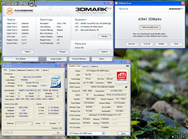Click the Run 3DMark button
188x139 pixels.
tap(21, 59)
